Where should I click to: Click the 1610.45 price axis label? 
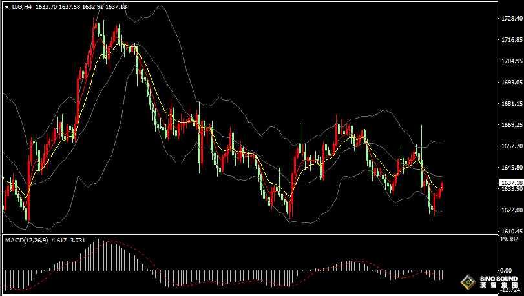511,231
